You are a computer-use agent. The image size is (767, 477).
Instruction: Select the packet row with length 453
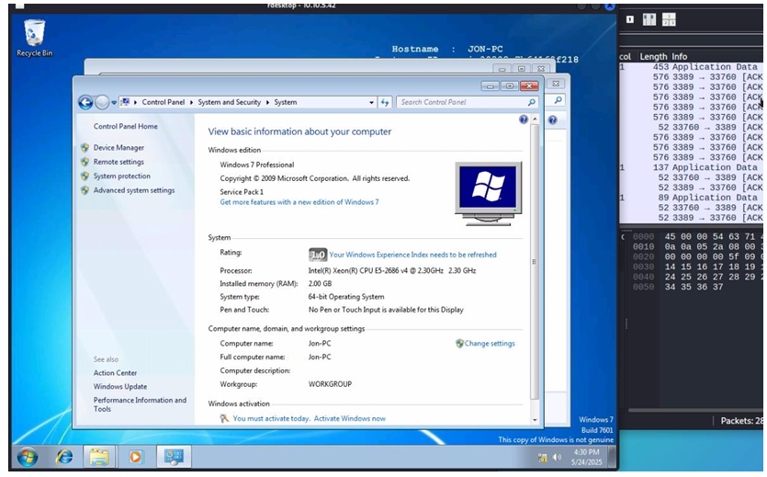pyautogui.click(x=692, y=66)
